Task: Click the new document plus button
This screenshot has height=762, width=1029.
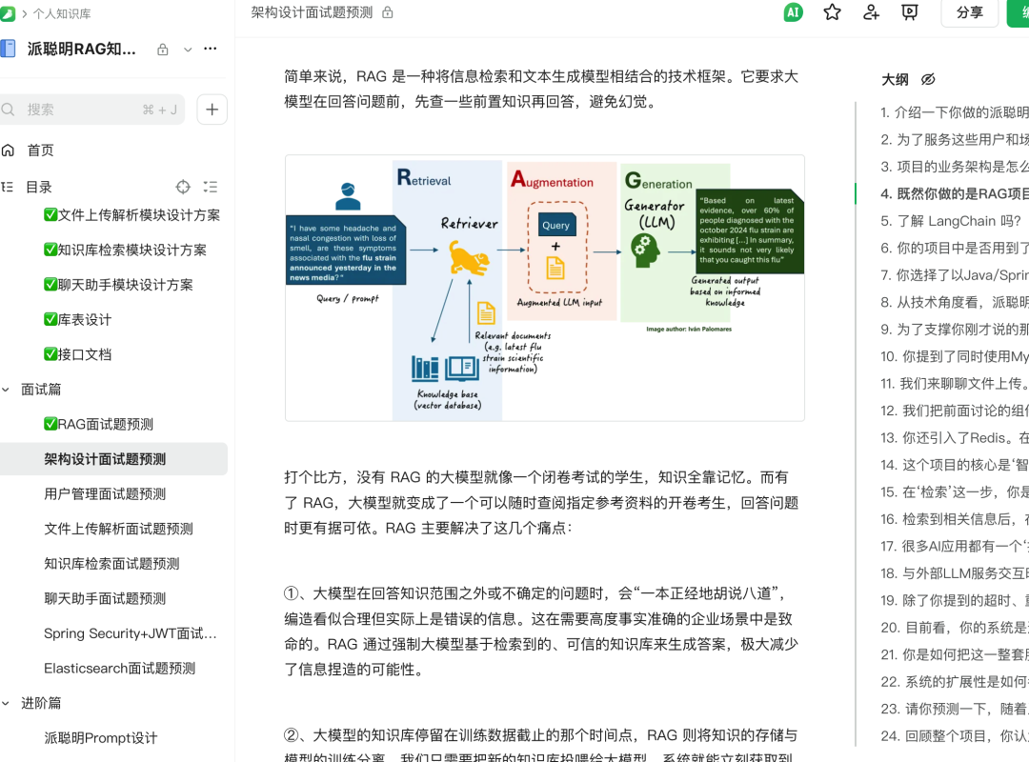Action: 212,110
